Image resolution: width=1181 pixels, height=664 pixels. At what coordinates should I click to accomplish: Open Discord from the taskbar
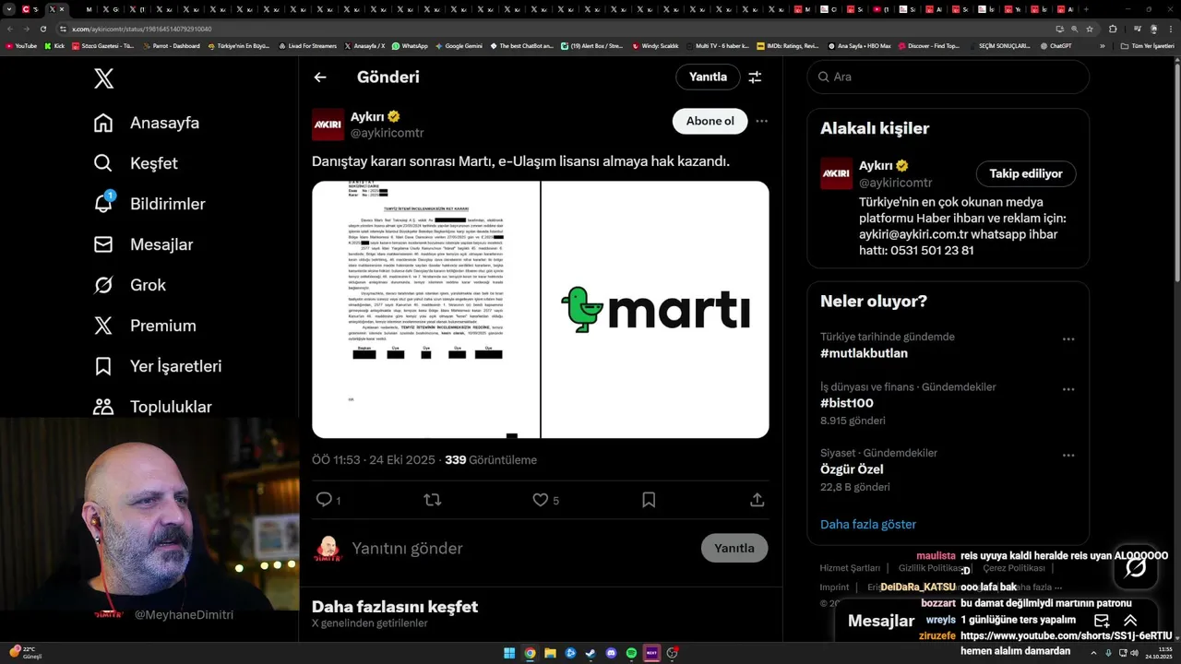(611, 653)
